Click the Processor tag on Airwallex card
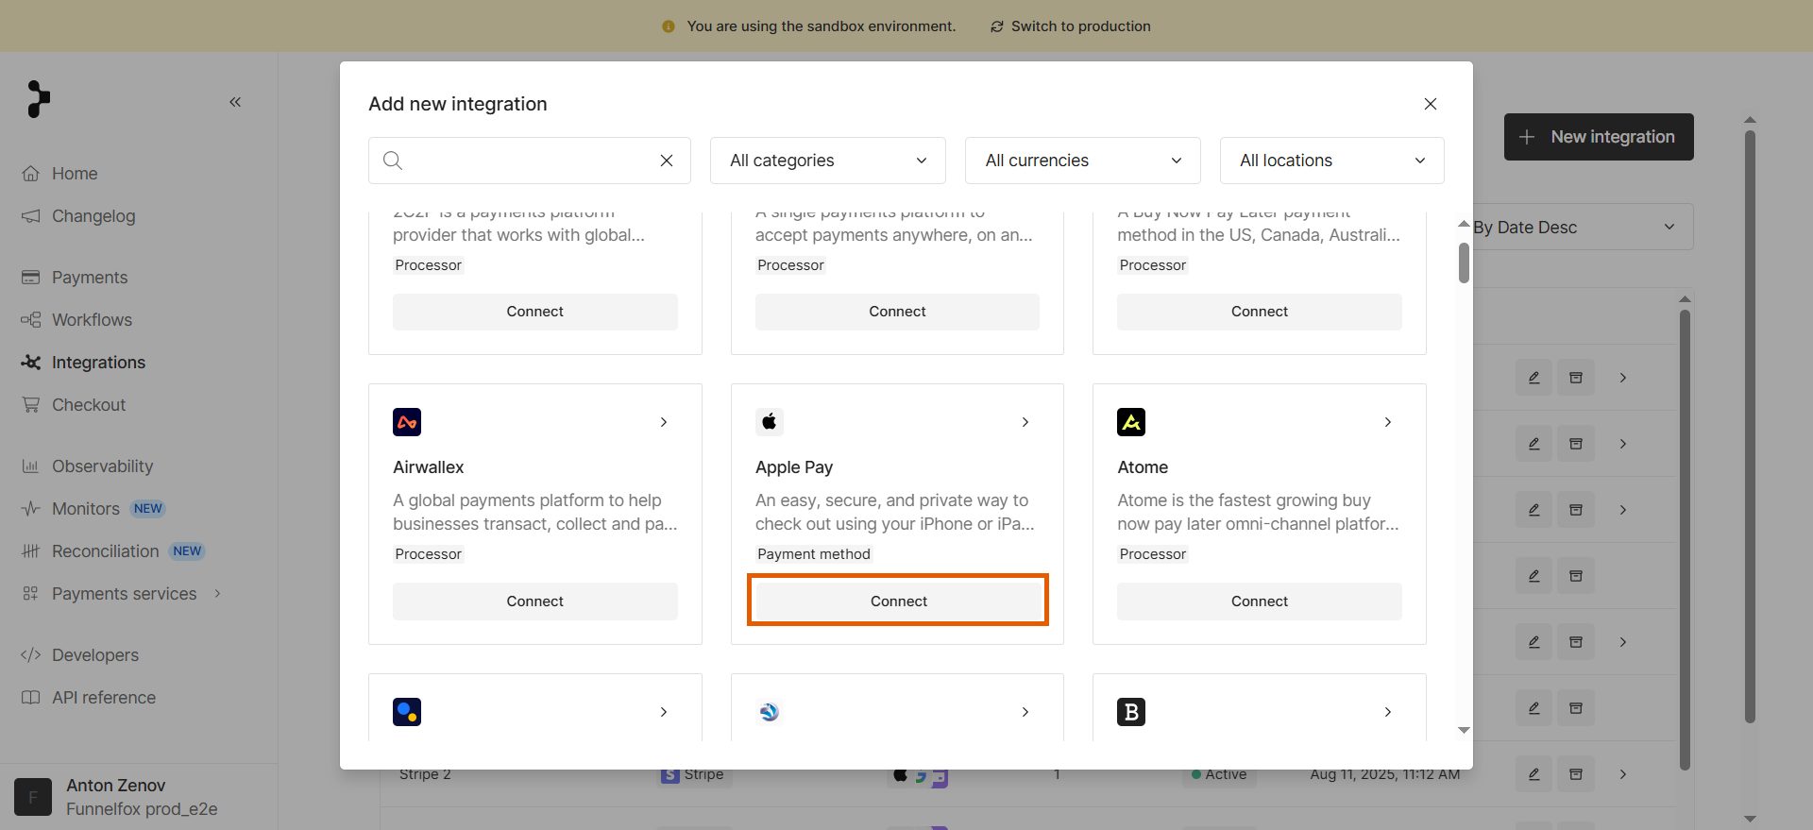The width and height of the screenshot is (1813, 830). coord(429,554)
